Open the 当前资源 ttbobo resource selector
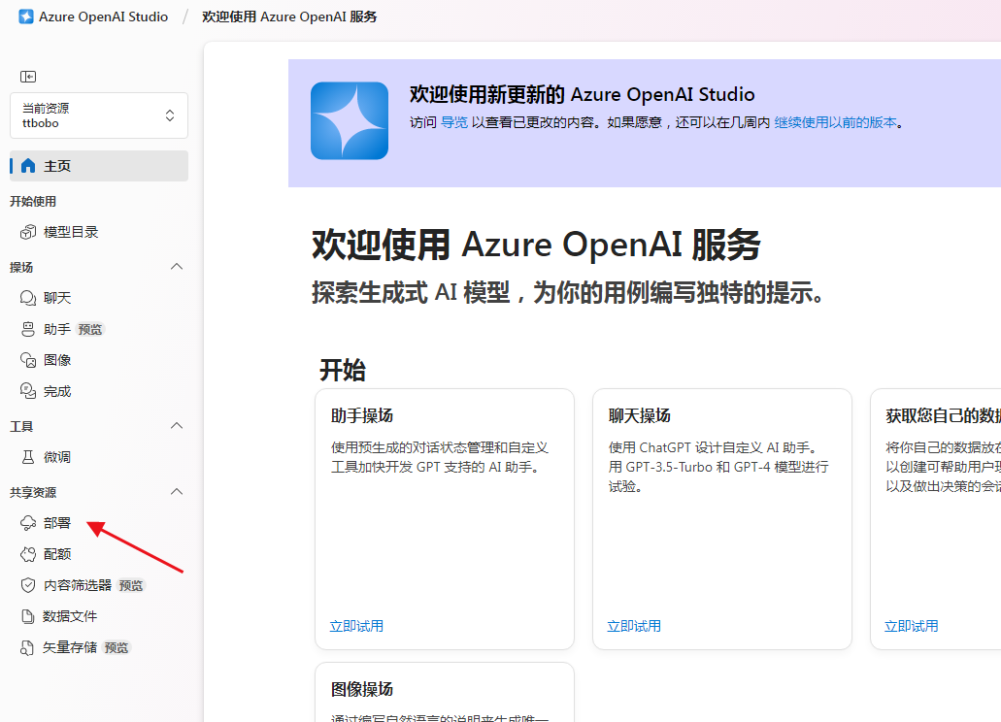The image size is (1001, 722). (x=99, y=115)
